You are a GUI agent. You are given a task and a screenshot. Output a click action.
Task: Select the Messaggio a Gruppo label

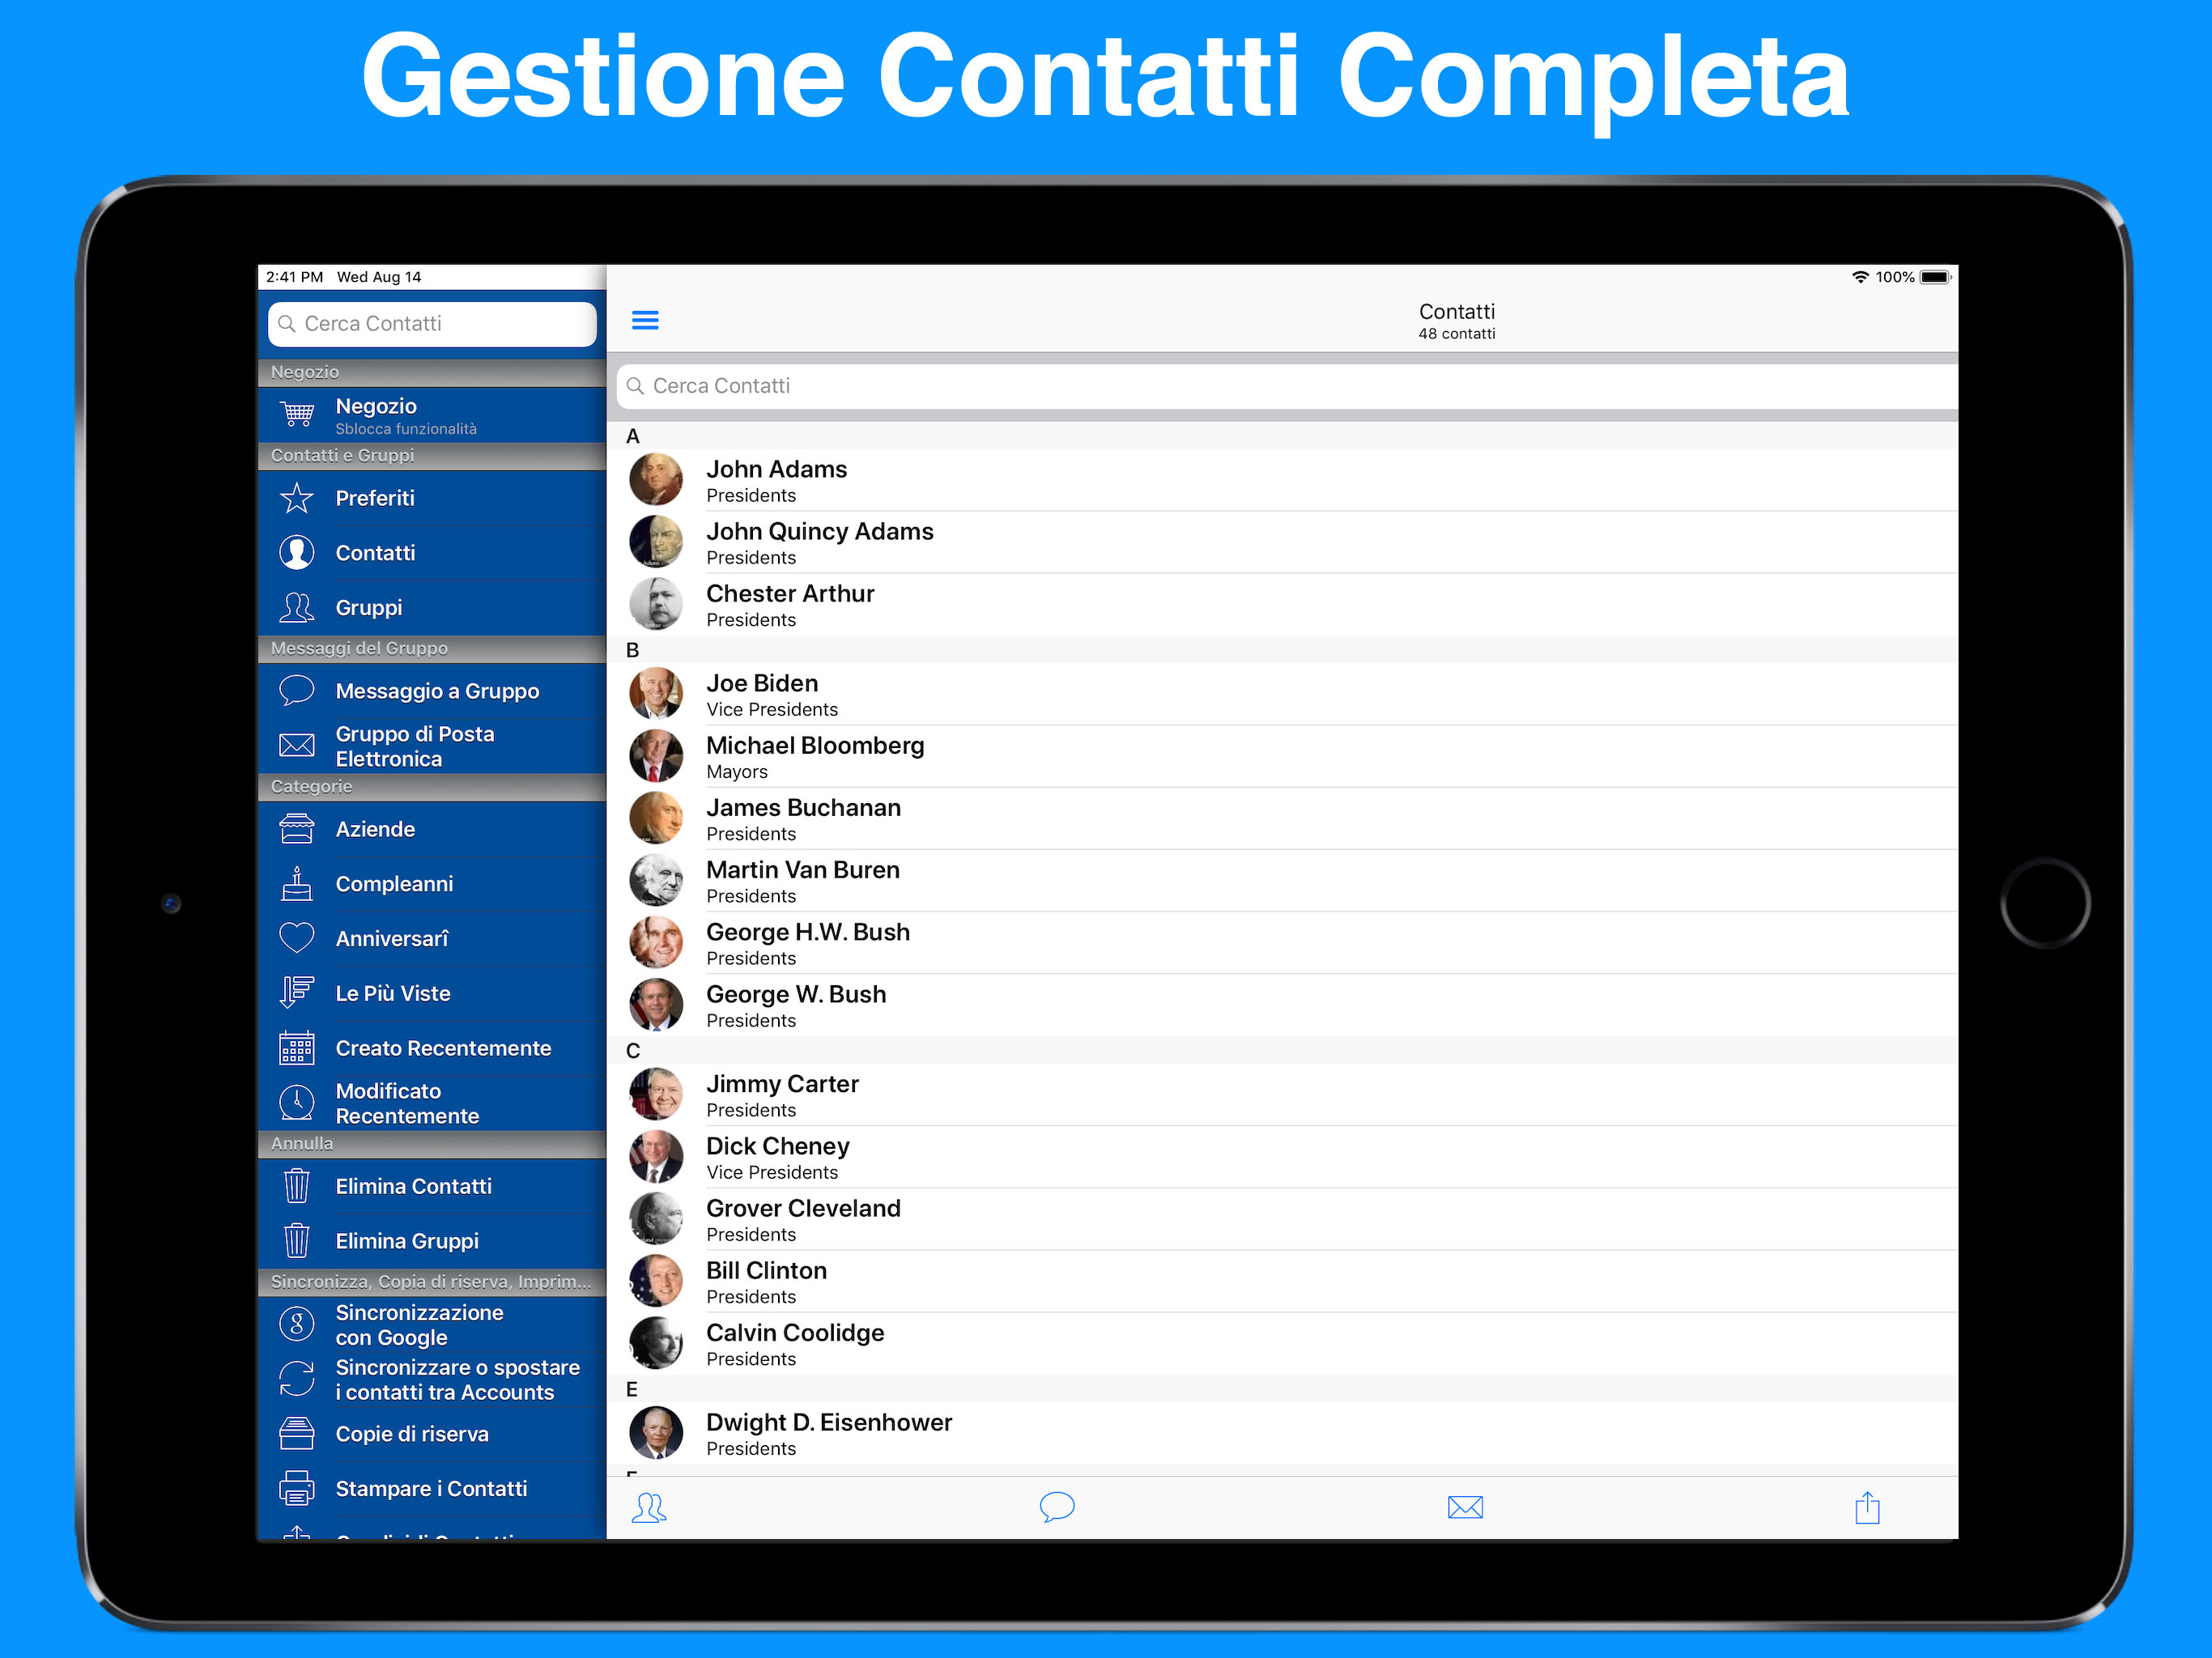click(x=437, y=691)
